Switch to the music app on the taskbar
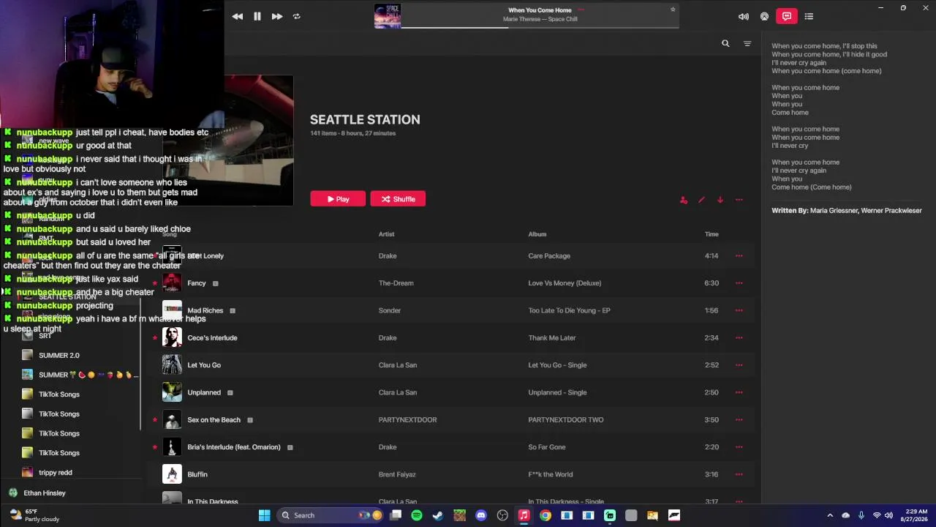936x527 pixels. pos(524,515)
